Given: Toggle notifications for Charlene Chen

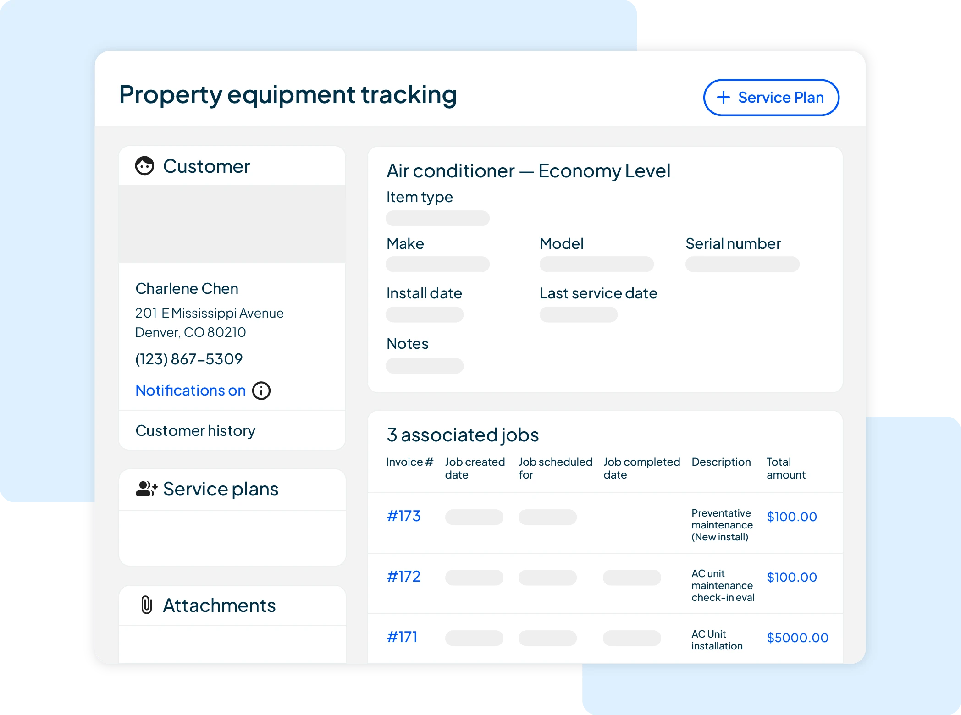Looking at the screenshot, I should 190,390.
